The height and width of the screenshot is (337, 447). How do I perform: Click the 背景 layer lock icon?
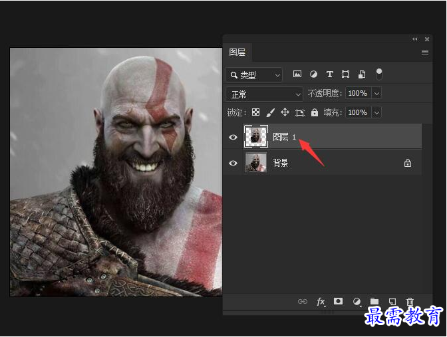pos(408,163)
